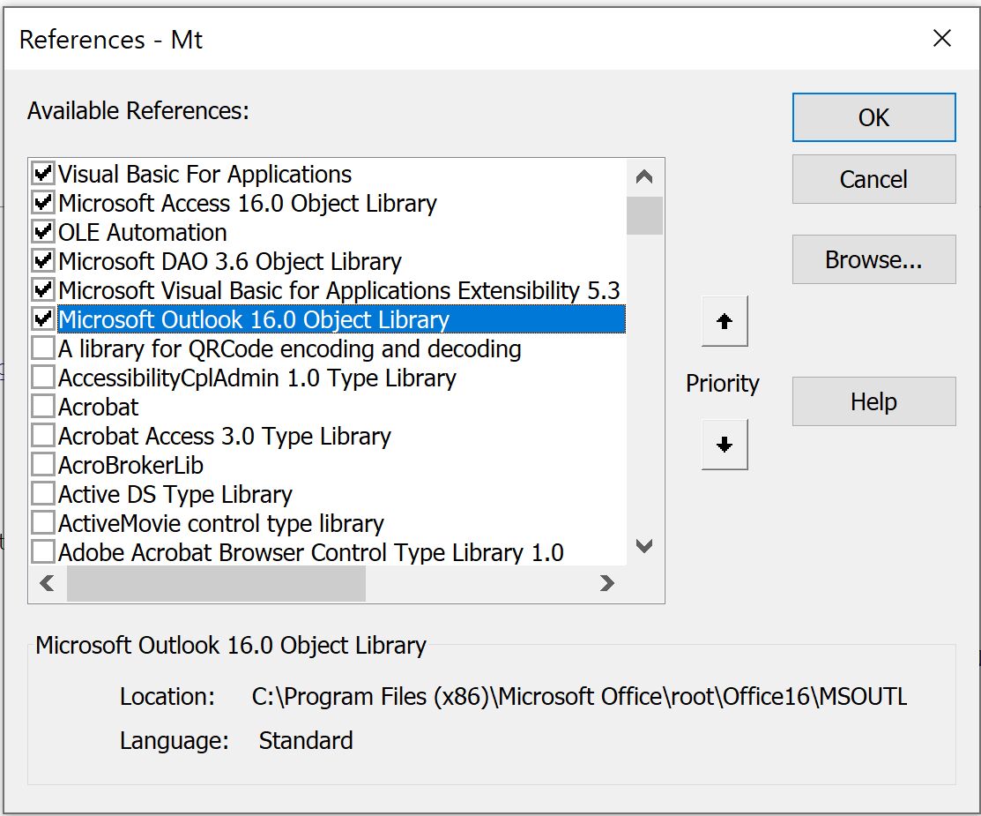The width and height of the screenshot is (981, 816).
Task: Enable the Acrobat reference checkbox
Action: pos(42,407)
